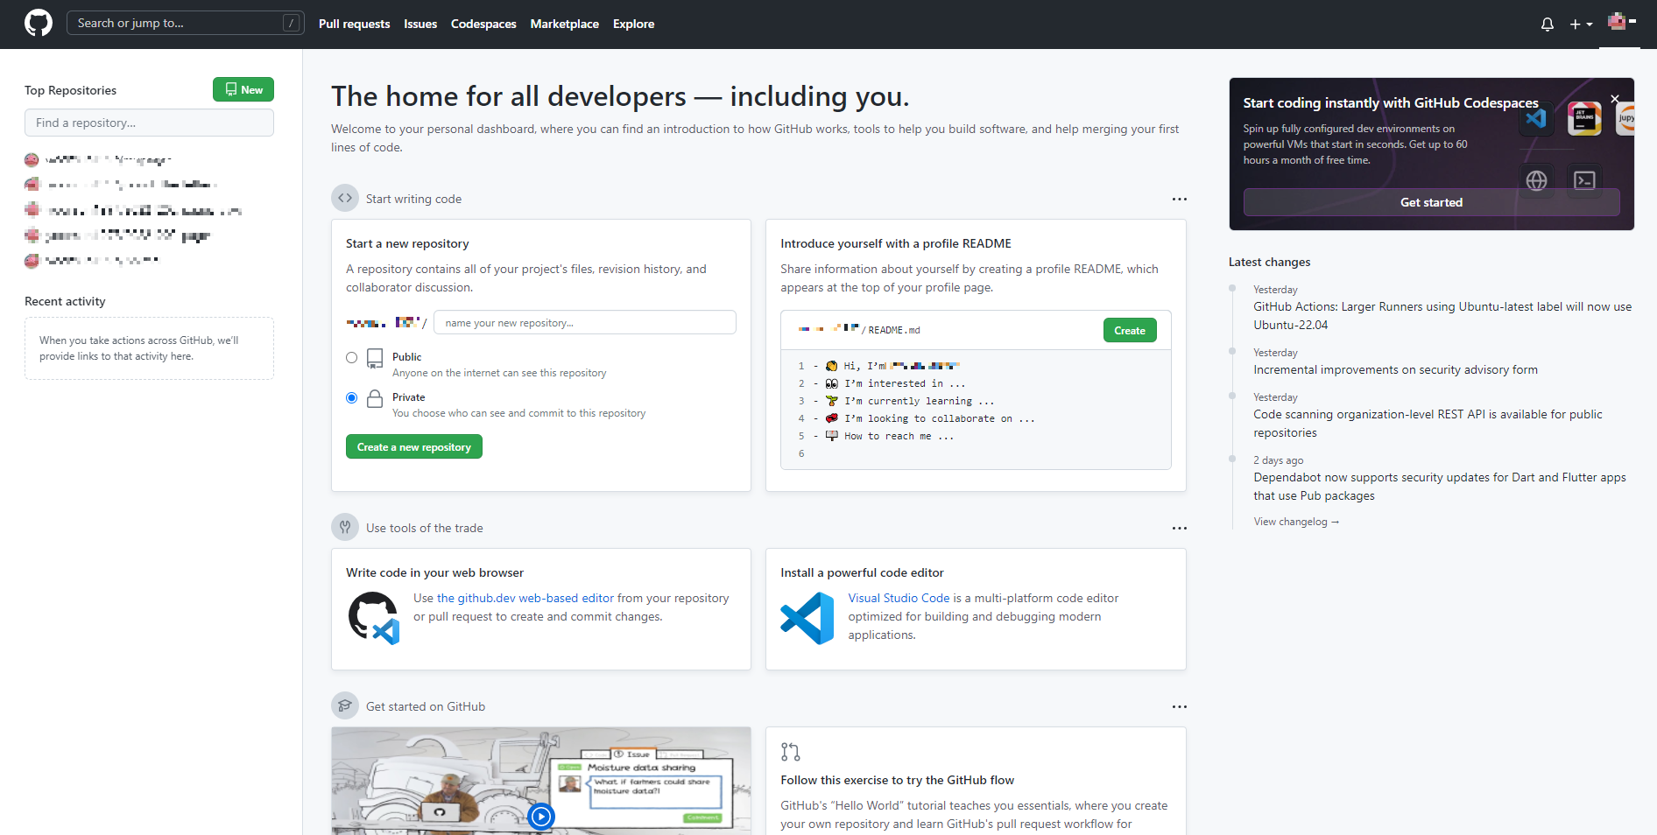Close the Codespaces promotion banner
The width and height of the screenshot is (1657, 835).
[x=1615, y=99]
